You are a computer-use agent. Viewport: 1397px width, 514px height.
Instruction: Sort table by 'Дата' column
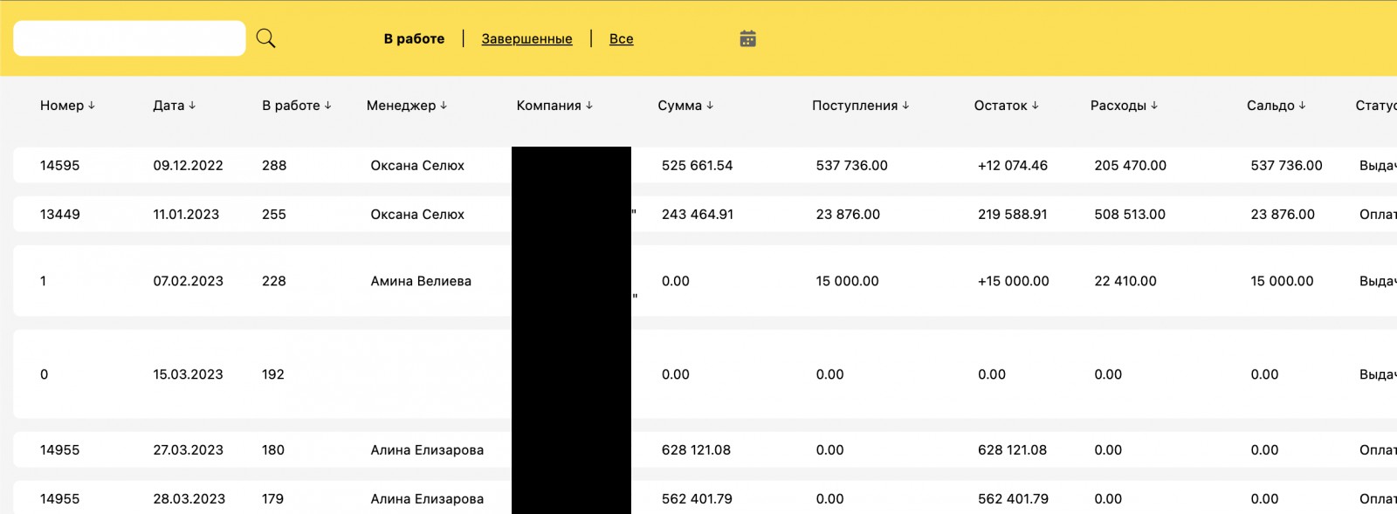(x=175, y=106)
